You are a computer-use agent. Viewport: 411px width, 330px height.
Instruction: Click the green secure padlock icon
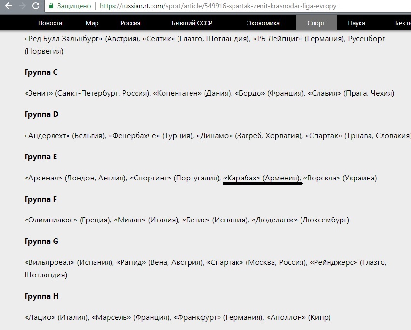pyautogui.click(x=51, y=6)
